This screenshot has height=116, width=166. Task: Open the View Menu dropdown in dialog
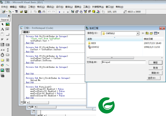(156, 33)
